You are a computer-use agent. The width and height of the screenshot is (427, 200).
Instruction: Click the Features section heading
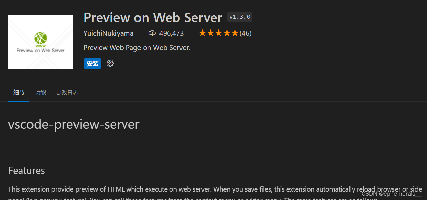point(26,170)
